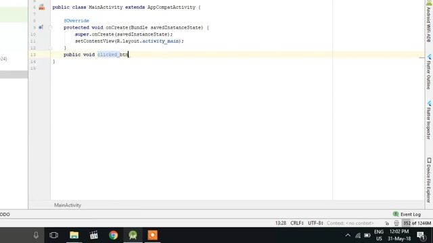Open Task View from the taskbar
Screen dimensions: 433x243
[54, 235]
